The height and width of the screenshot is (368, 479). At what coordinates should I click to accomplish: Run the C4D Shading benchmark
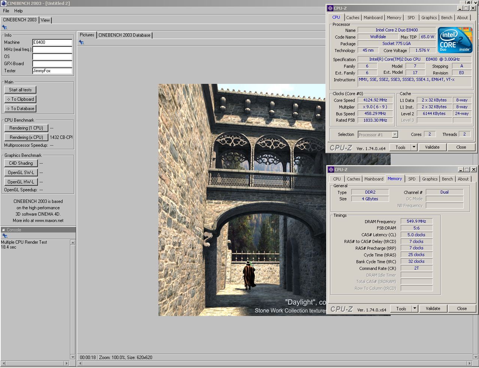pos(21,163)
